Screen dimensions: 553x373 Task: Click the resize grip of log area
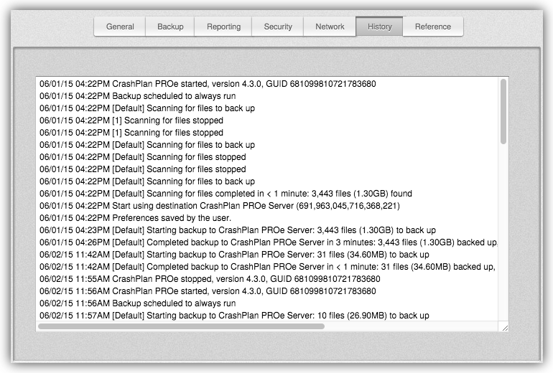(x=505, y=328)
